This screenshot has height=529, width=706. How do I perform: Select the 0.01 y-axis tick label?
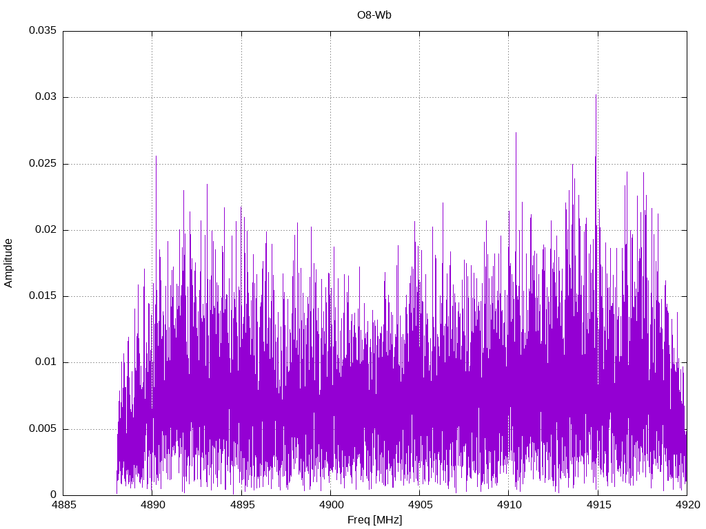(x=46, y=362)
